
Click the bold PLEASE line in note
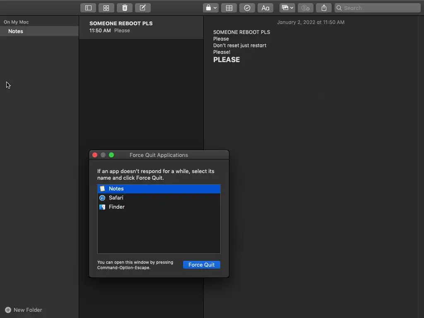point(226,60)
